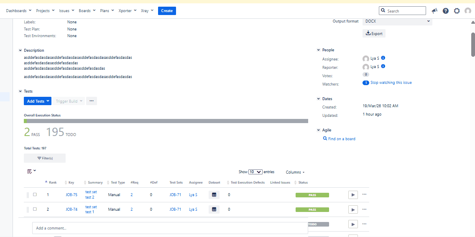Viewport: 475px width, 237px height.
Task: Change the Show entries count dropdown
Action: coord(255,172)
